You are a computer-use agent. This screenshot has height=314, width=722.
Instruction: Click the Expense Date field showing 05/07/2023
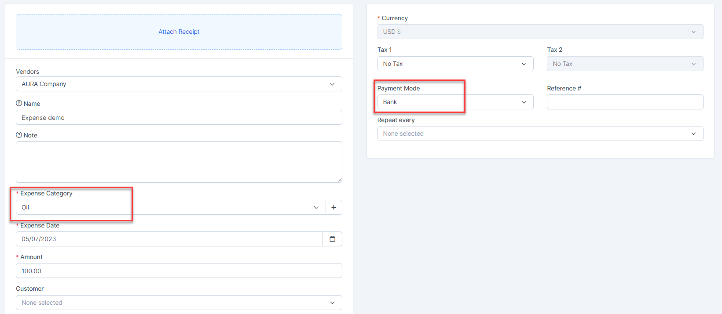click(x=169, y=239)
